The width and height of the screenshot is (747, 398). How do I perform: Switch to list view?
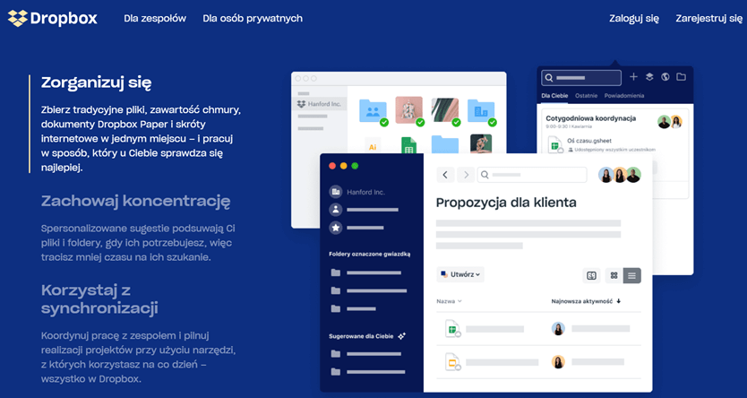click(632, 275)
